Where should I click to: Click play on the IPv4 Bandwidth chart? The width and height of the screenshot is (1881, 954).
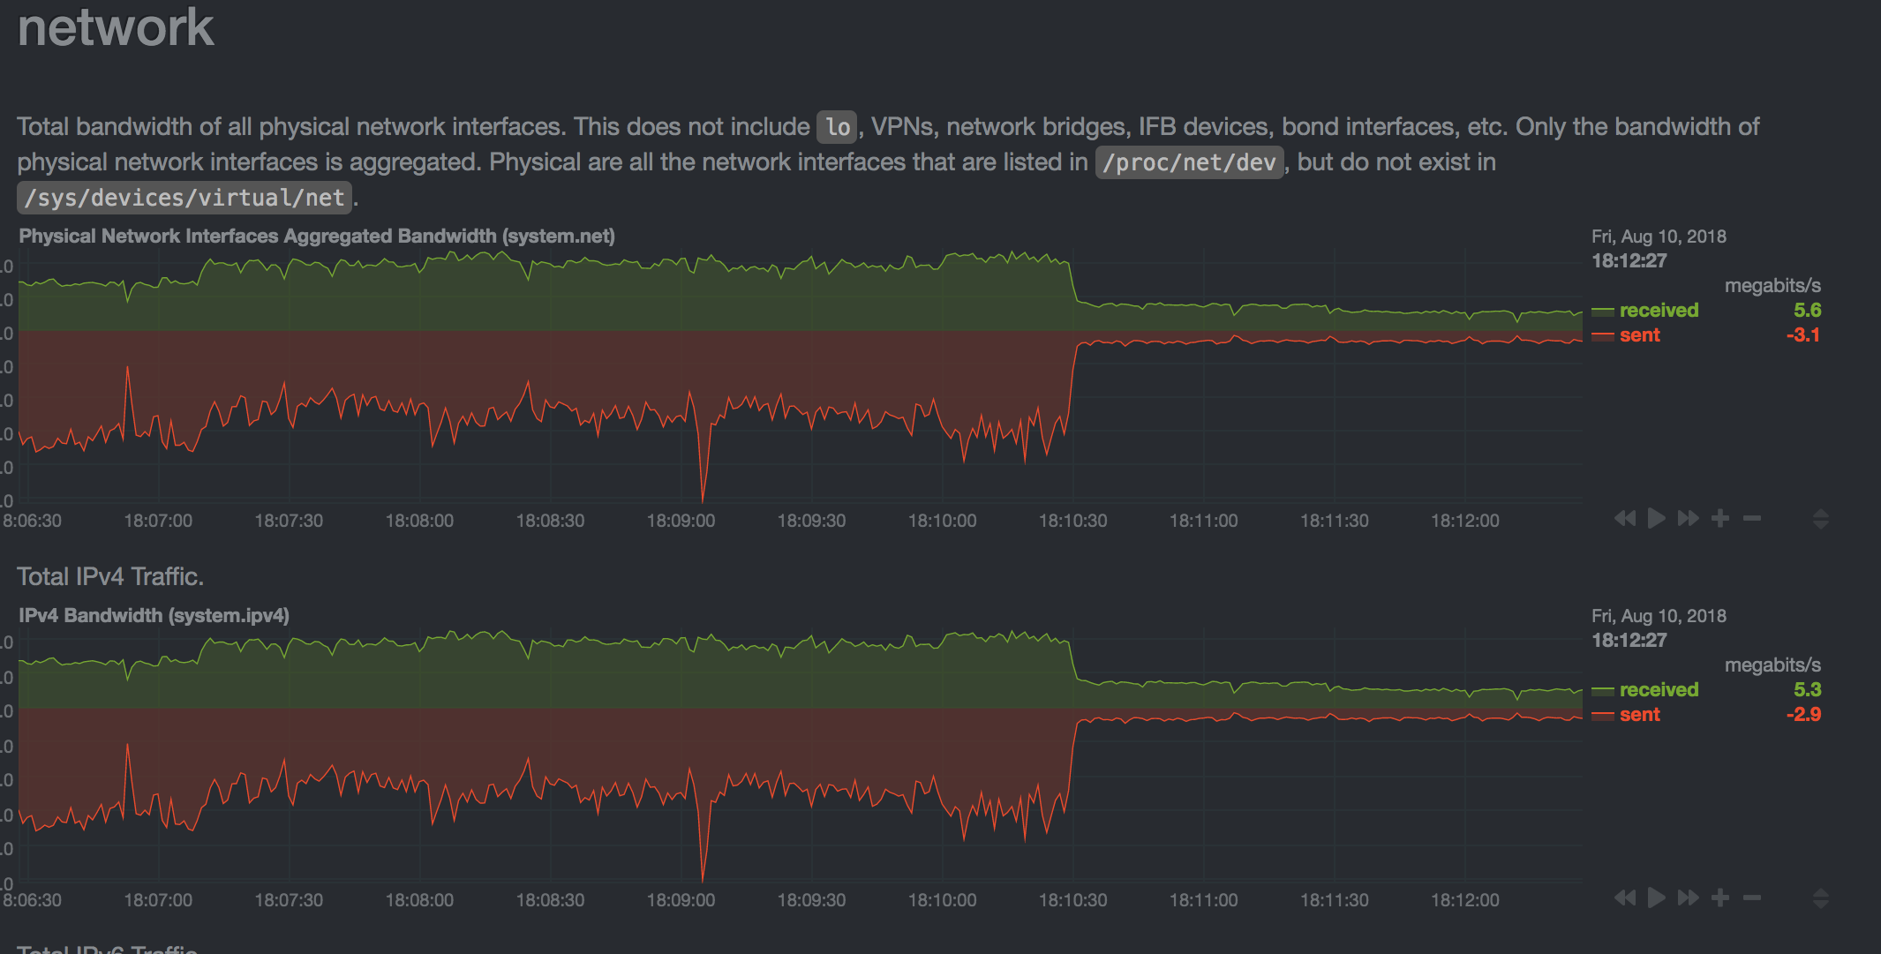[x=1657, y=898]
